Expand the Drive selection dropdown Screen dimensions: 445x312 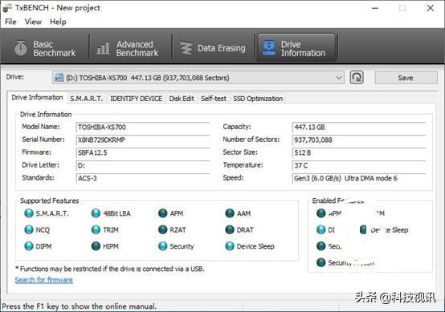[339, 78]
